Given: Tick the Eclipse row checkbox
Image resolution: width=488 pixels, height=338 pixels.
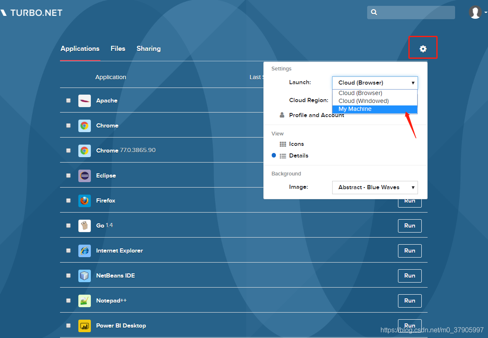Looking at the screenshot, I should point(68,175).
